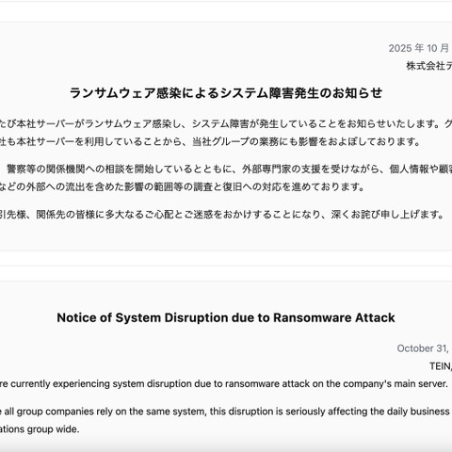Click the line ending group wide.
The image size is (452, 452).
click(40, 429)
